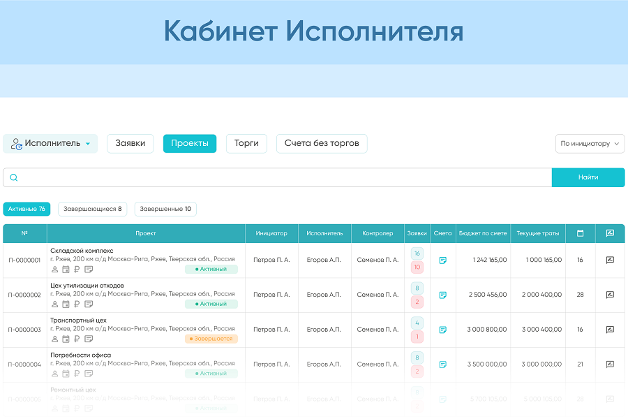Open note icon under Транспортный цех
The height and width of the screenshot is (419, 628).
[x=89, y=339]
